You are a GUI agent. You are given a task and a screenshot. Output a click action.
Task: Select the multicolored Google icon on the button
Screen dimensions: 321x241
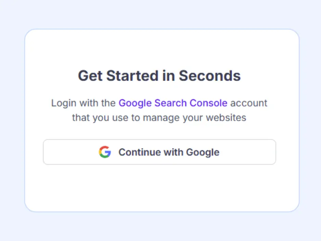pos(105,152)
